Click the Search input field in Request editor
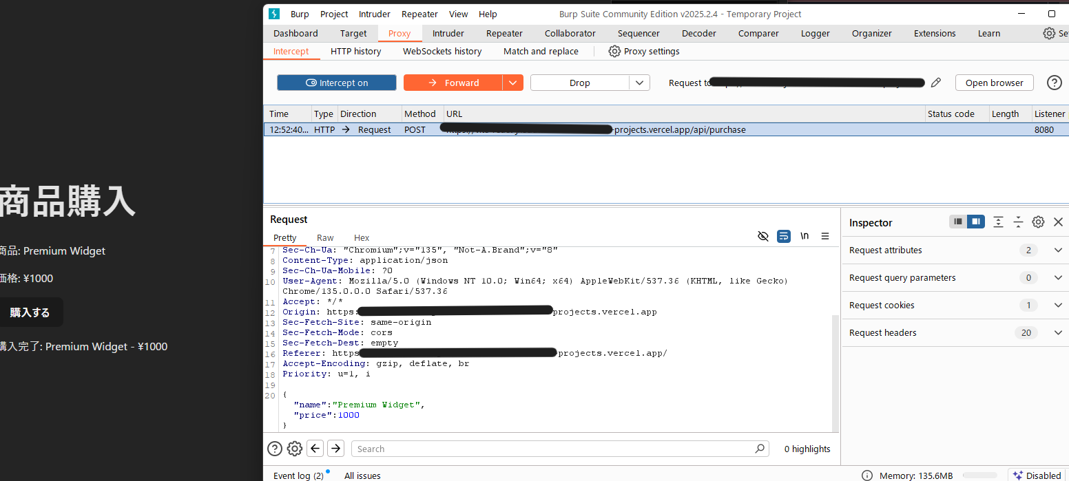 coord(559,449)
